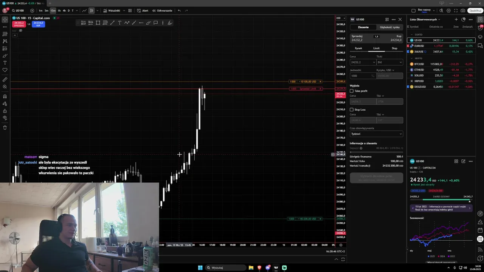484x272 pixels.
Task: Select the callout comment tool in floating drawing toolbar
Action: 155,23
